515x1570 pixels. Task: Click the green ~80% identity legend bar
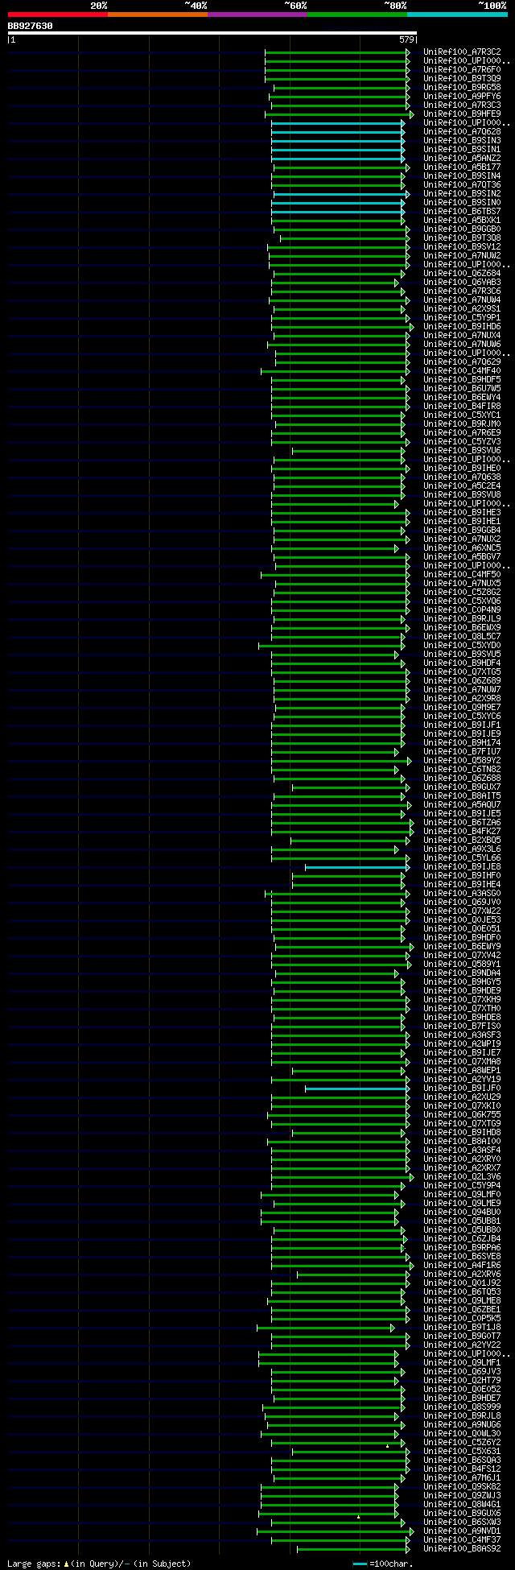click(x=357, y=14)
